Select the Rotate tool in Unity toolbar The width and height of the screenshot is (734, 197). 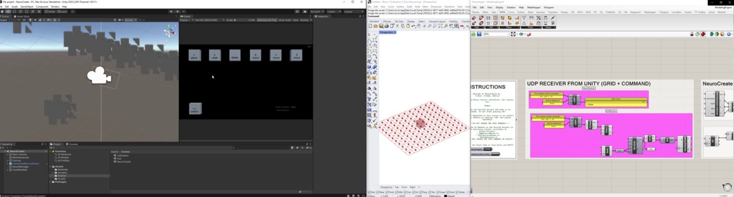pos(14,11)
